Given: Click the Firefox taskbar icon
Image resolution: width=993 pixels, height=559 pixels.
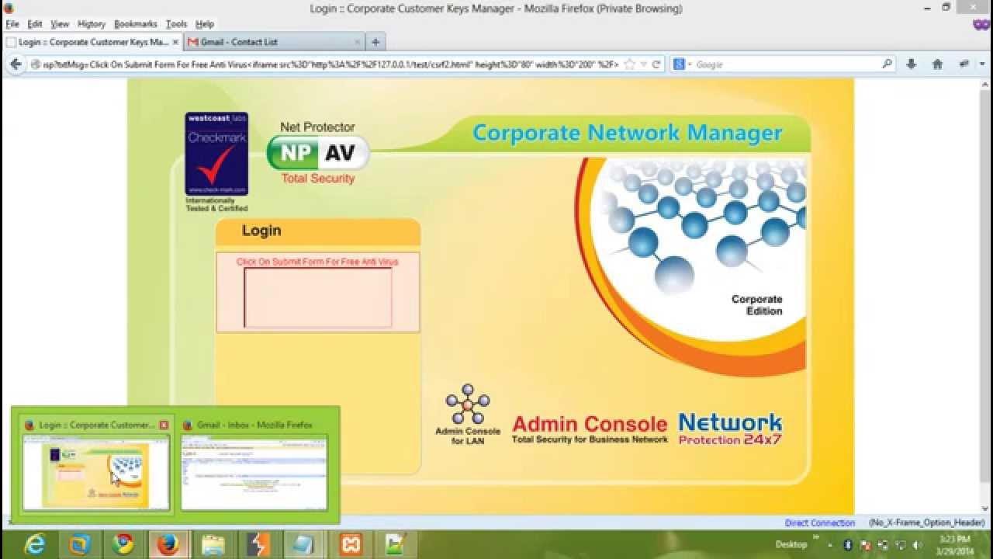Looking at the screenshot, I should coord(168,544).
